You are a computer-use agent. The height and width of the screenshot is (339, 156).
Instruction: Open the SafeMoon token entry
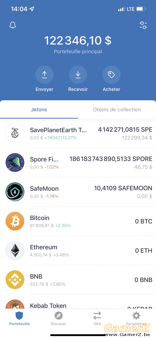tap(78, 192)
